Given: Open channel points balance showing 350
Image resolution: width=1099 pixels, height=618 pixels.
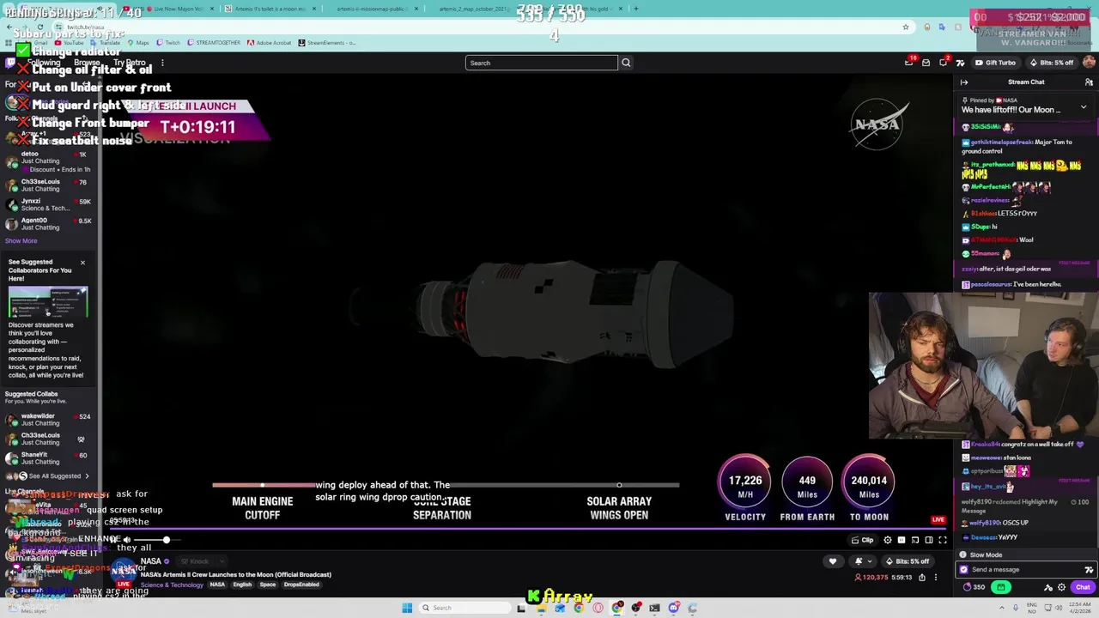Looking at the screenshot, I should (973, 587).
